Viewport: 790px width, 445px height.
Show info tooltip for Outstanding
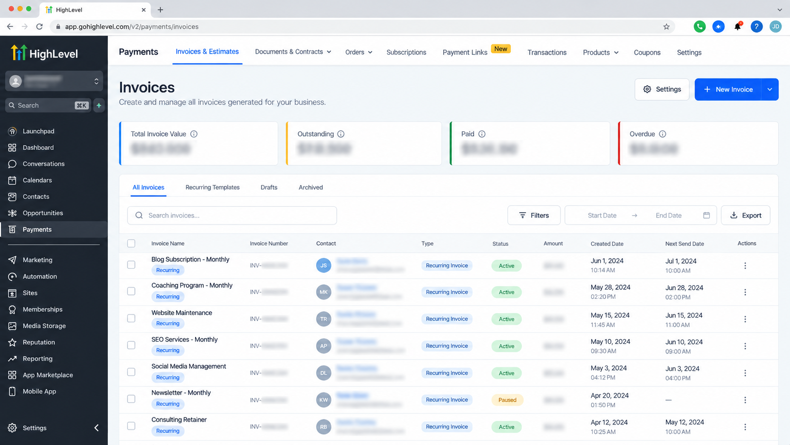(341, 134)
